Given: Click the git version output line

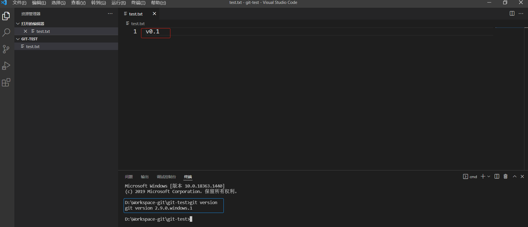Looking at the screenshot, I should (x=158, y=208).
